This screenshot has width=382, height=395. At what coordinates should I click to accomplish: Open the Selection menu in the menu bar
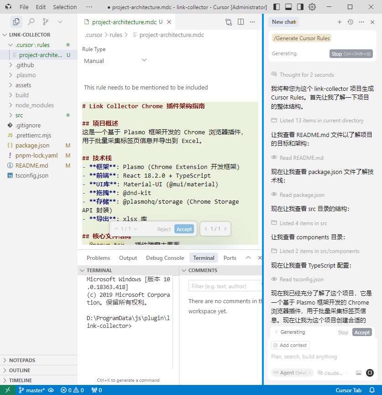pos(64,7)
